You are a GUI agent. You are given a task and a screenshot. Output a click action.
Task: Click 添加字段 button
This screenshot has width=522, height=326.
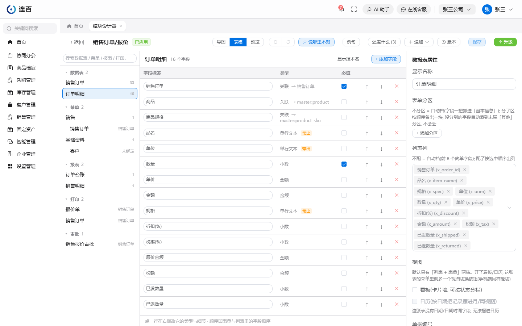pos(386,59)
